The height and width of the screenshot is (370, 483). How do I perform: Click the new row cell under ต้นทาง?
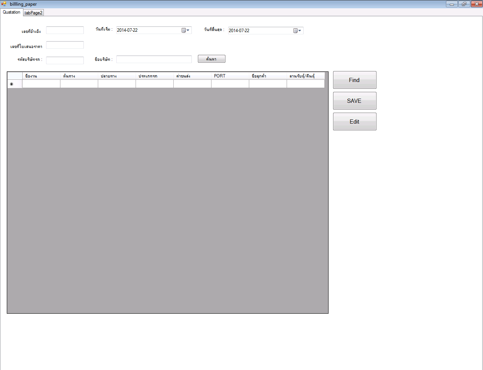79,84
